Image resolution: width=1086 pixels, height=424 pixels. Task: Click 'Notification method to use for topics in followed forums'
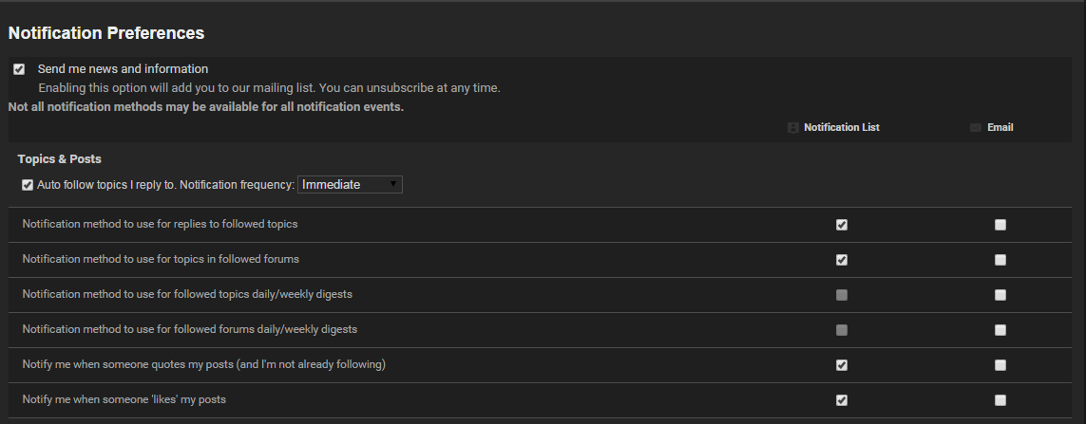click(x=161, y=259)
